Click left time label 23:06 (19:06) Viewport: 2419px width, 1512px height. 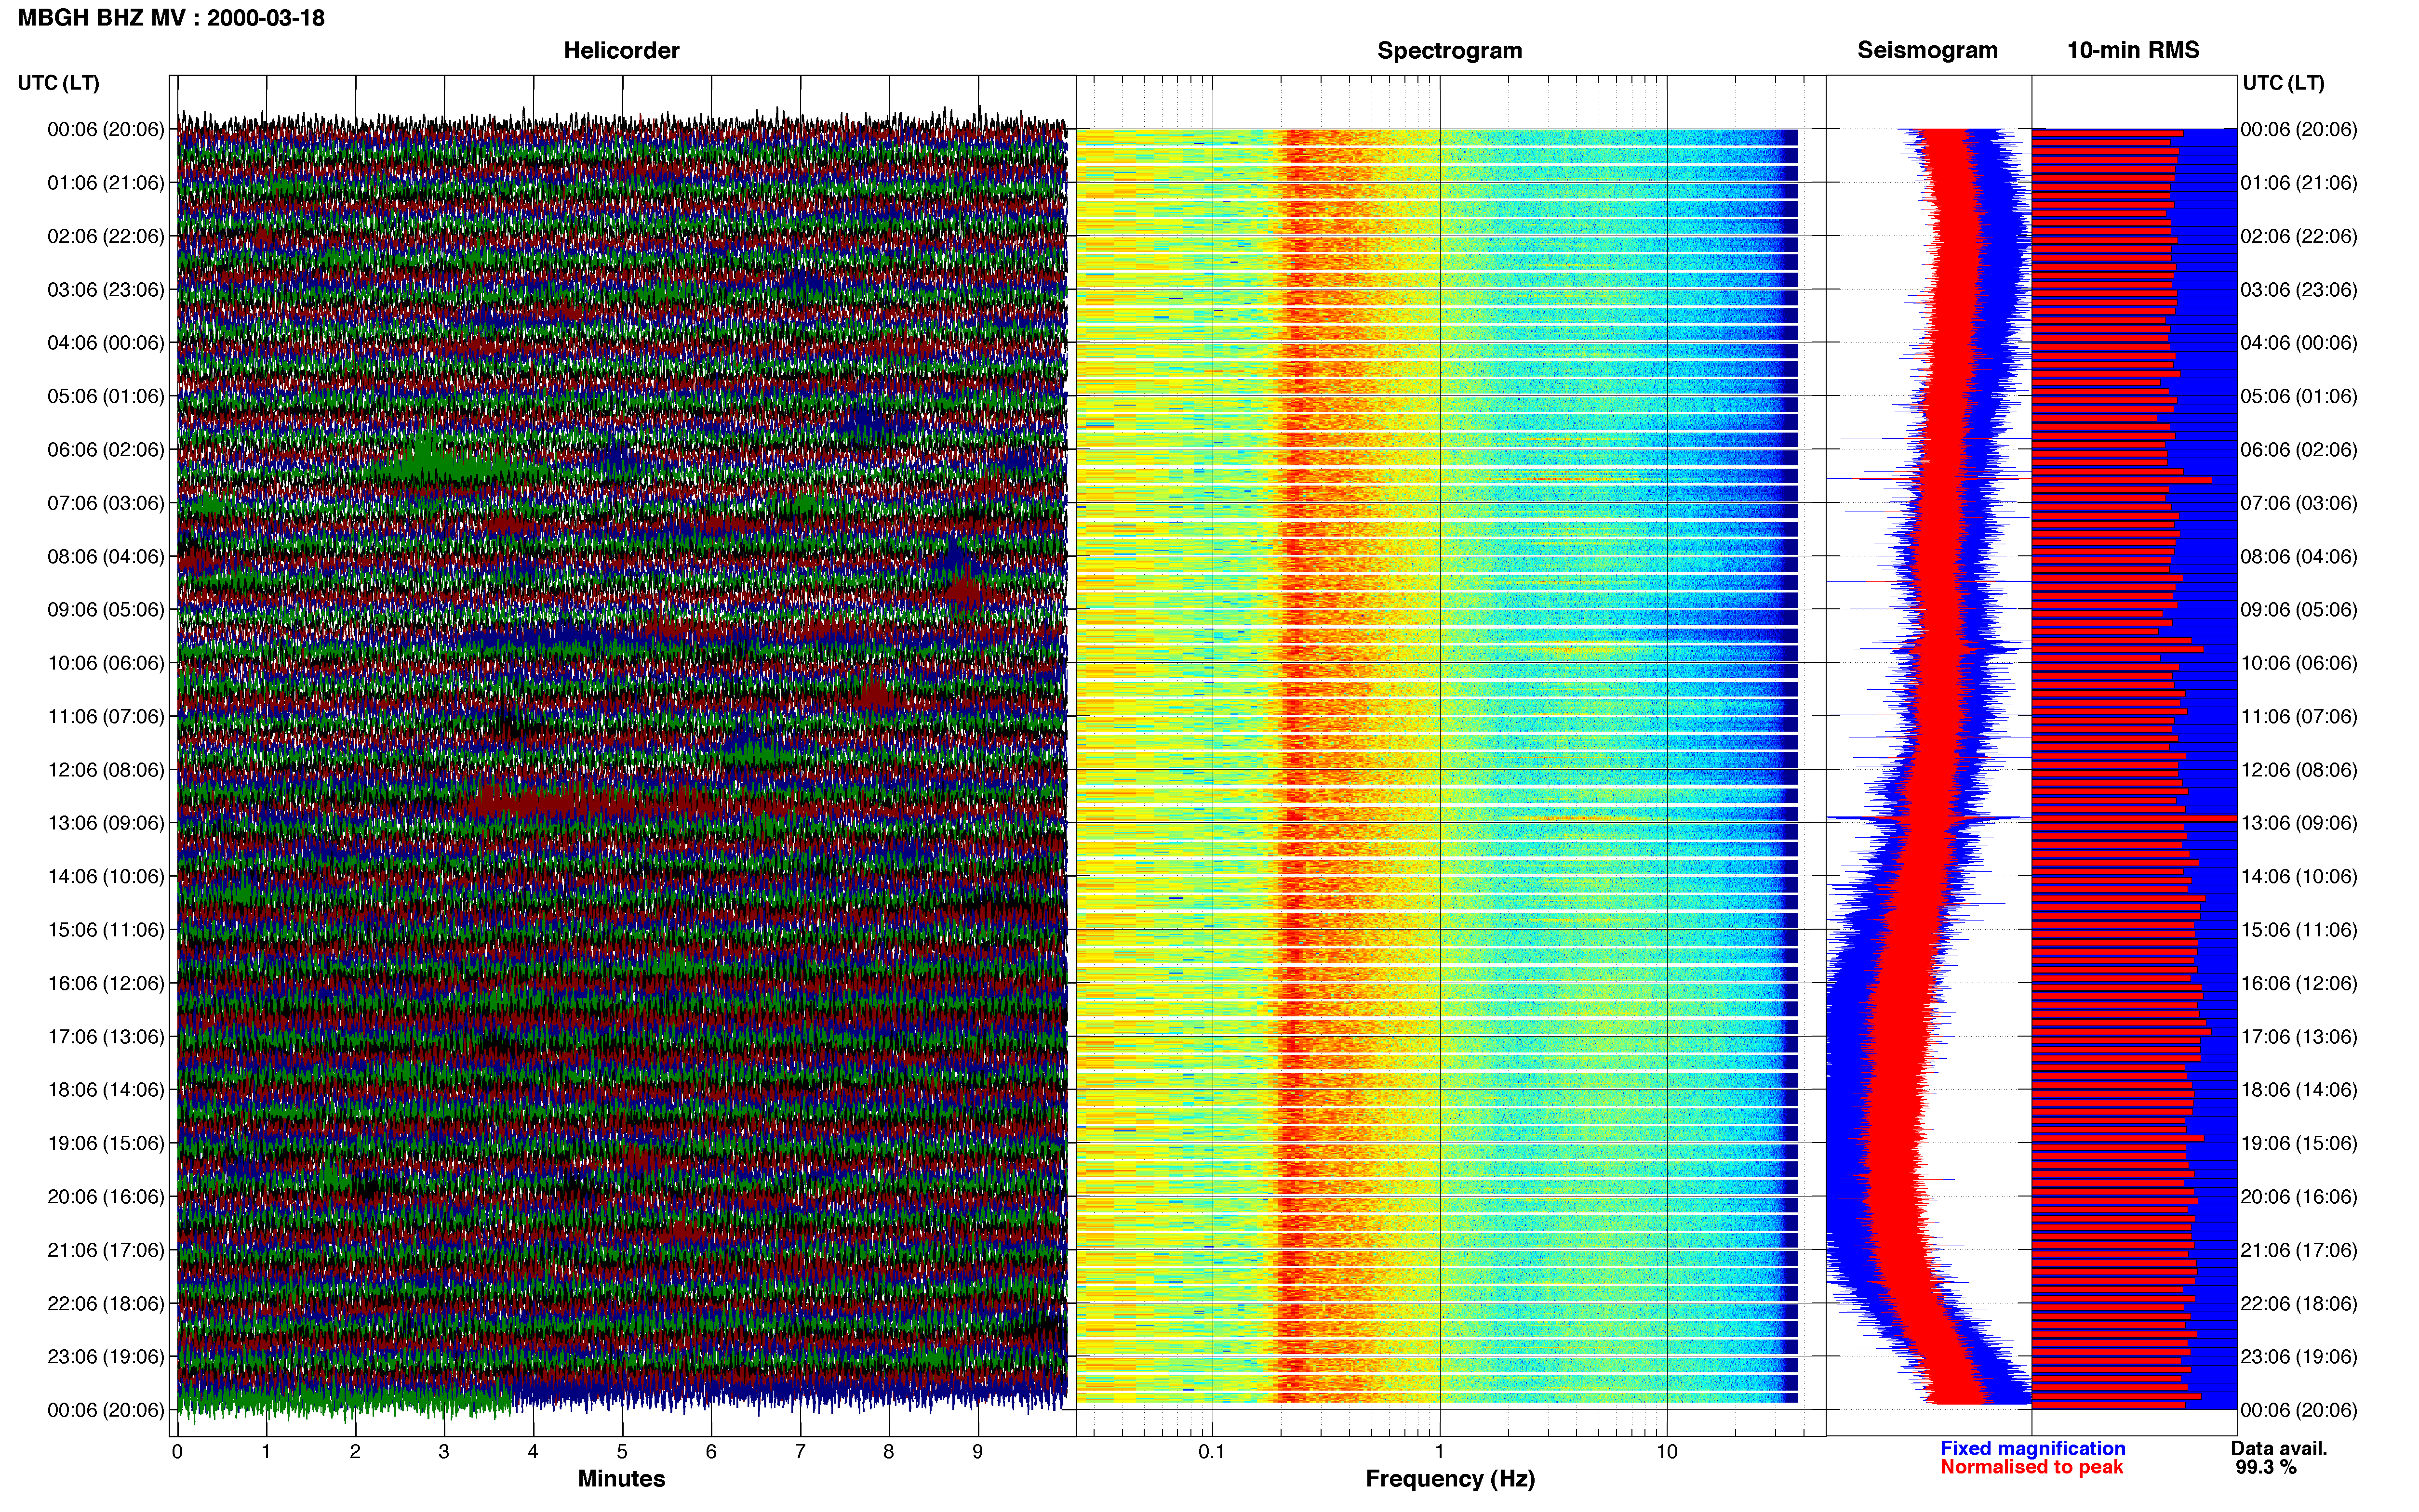[106, 1356]
